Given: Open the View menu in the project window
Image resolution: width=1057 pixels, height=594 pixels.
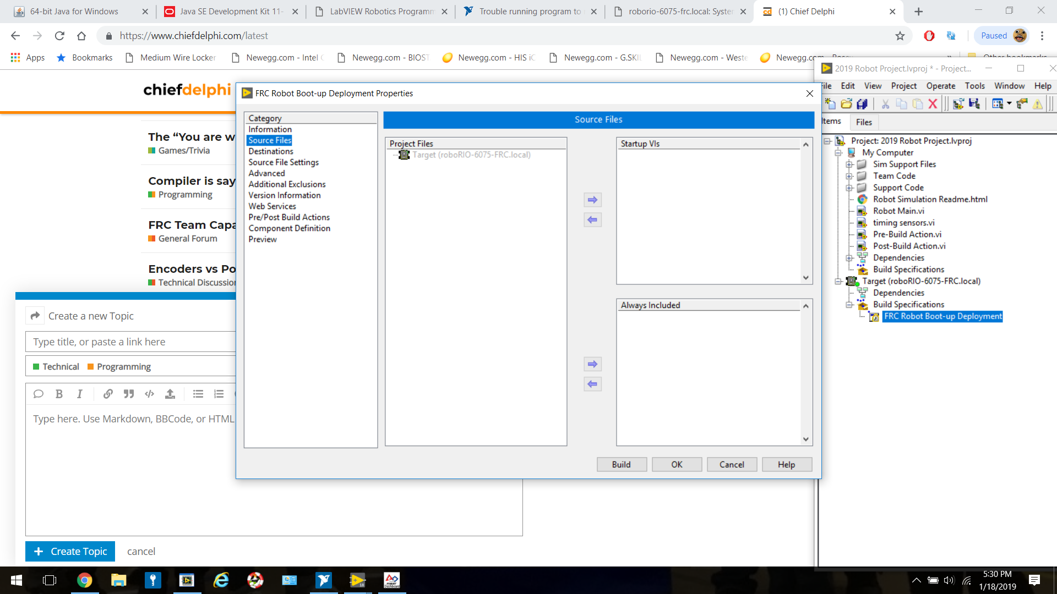Looking at the screenshot, I should 873,86.
